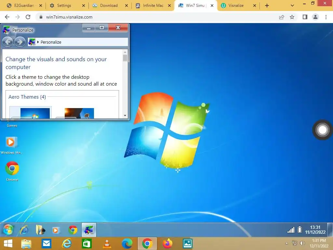Open Photos app on host taskbar
Screen dimensions: 333x250
[x=188, y=243]
